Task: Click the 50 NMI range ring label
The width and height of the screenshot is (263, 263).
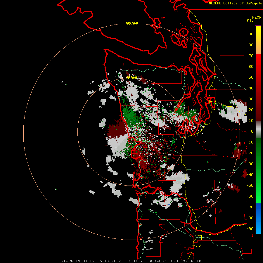Action: [x=132, y=77]
